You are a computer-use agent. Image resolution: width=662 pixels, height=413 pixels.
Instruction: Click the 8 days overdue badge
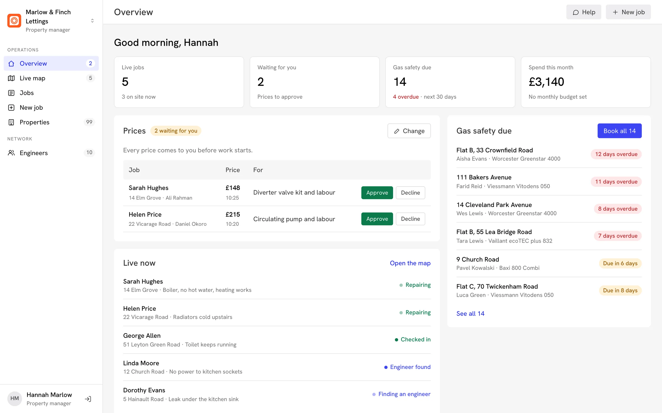tap(618, 209)
